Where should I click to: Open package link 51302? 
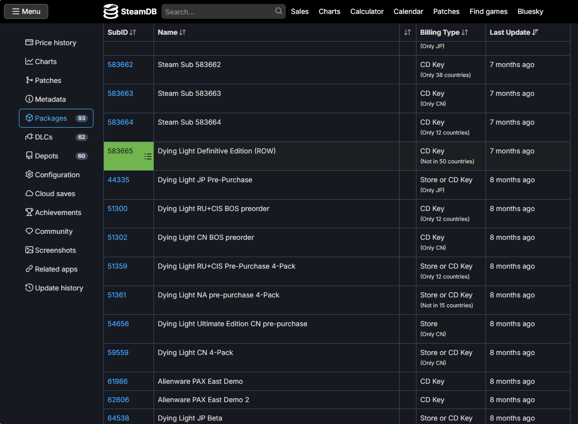tap(117, 237)
